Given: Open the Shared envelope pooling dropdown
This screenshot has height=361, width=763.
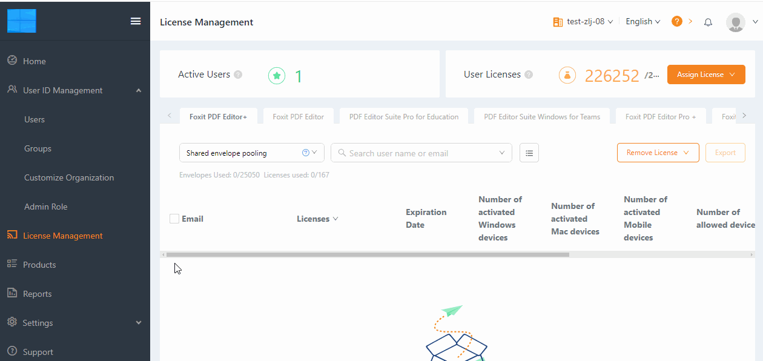Looking at the screenshot, I should pyautogui.click(x=251, y=153).
